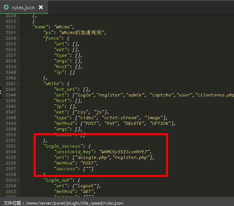This screenshot has height=206, width=234.
Task: Click the "ps" Whcms的加速规则 line
Action: pyautogui.click(x=75, y=33)
